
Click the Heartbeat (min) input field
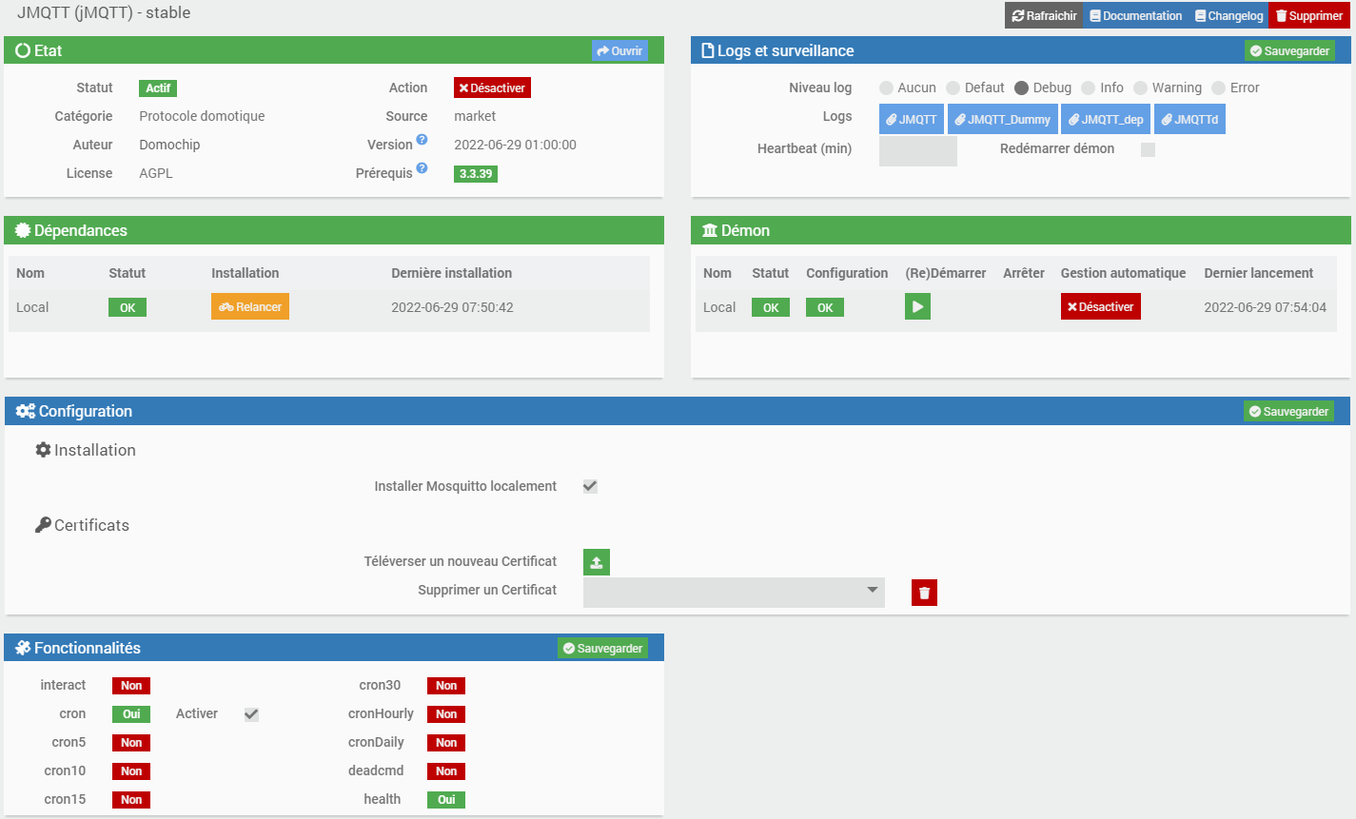[918, 150]
